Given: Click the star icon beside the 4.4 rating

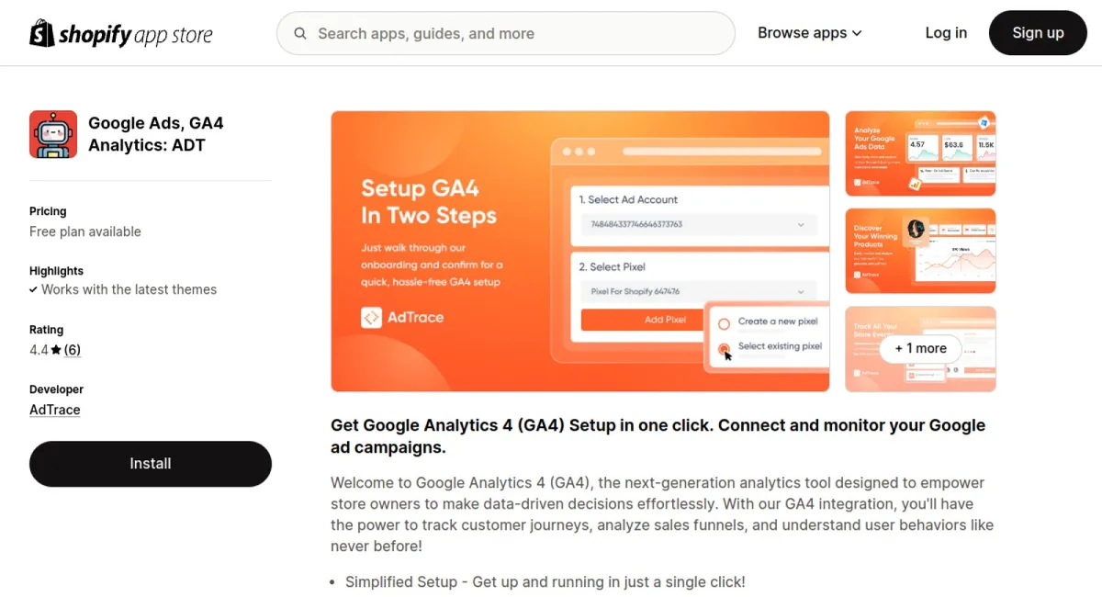Looking at the screenshot, I should click(x=57, y=349).
